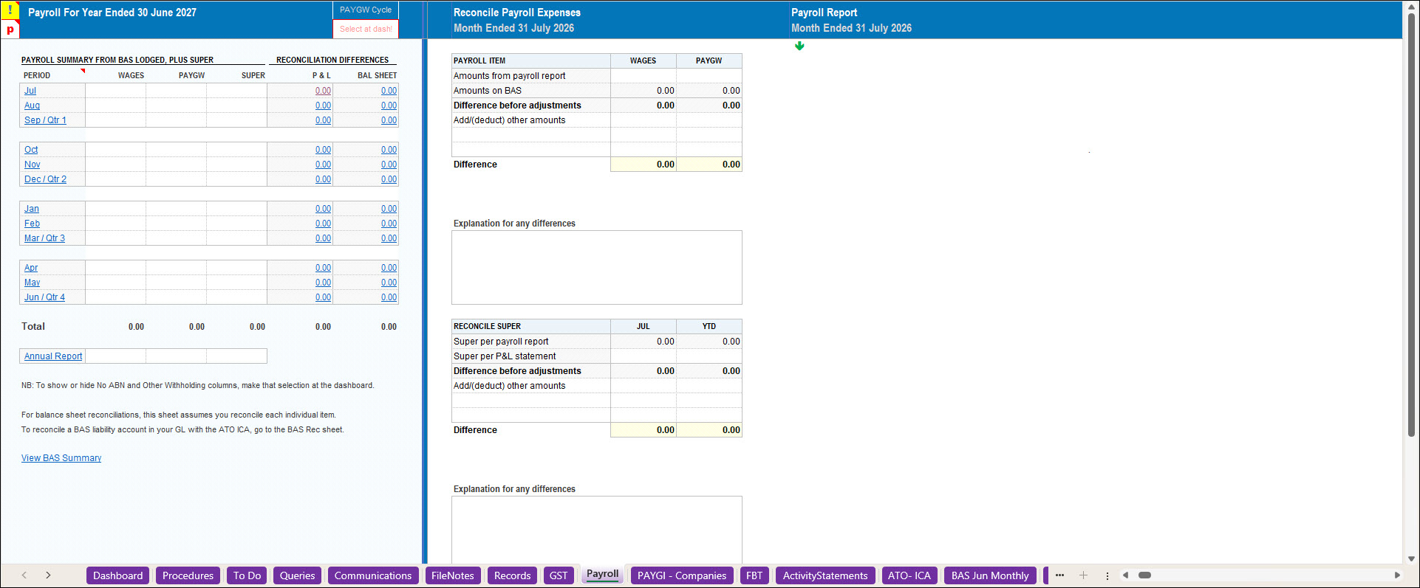
Task: Open the ActivityStatements sheet tab
Action: [825, 575]
